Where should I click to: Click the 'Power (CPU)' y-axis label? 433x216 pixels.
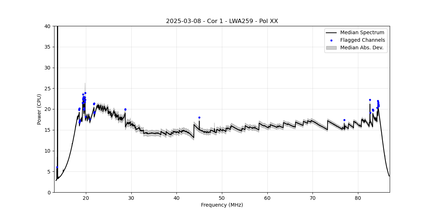pyautogui.click(x=39, y=109)
